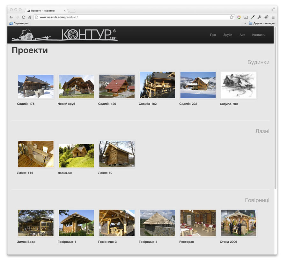Screen dimensions: 287x267
Task: Open the Садиба-700 sketch thumbnail
Action: tap(239, 85)
